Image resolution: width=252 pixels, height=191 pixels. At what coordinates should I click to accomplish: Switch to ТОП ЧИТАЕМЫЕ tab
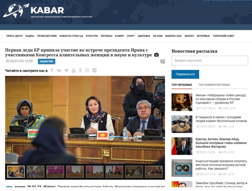(x=182, y=85)
